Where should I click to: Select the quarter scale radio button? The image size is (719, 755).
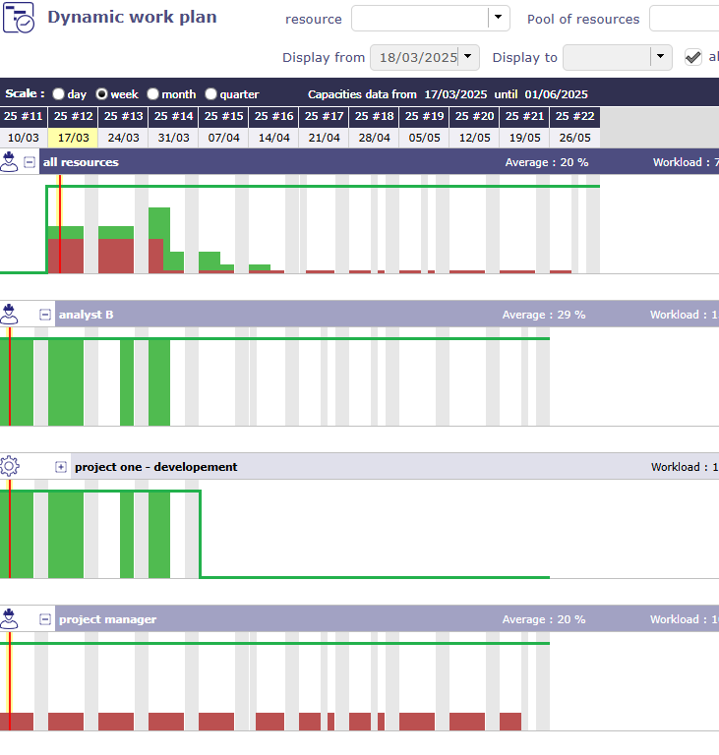[210, 94]
